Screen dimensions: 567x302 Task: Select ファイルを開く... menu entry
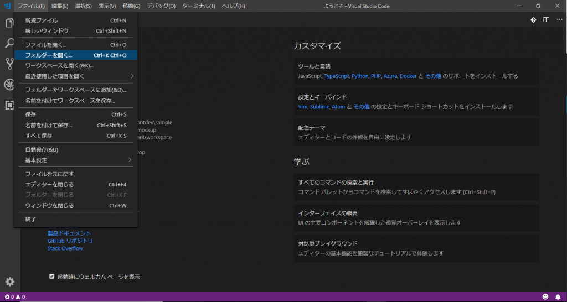pos(76,45)
